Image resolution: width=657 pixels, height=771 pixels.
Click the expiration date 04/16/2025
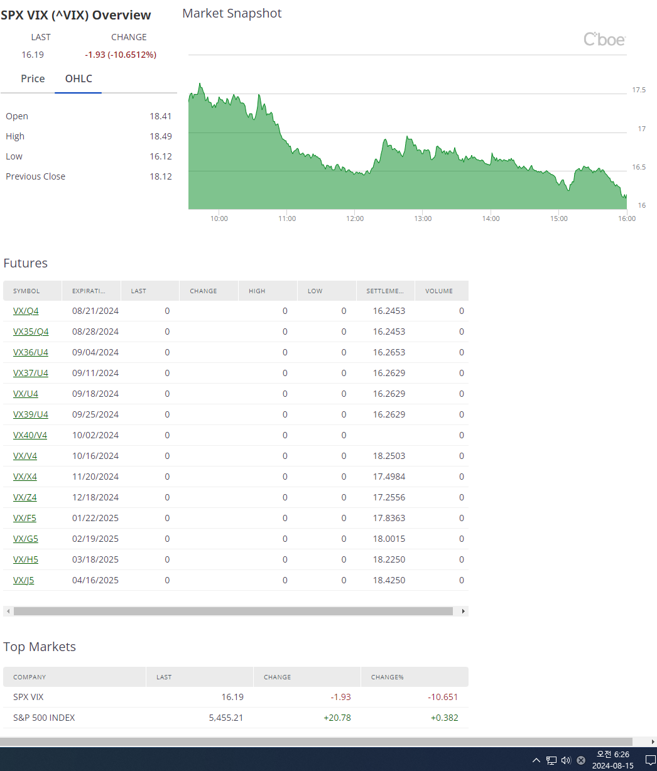tap(95, 580)
